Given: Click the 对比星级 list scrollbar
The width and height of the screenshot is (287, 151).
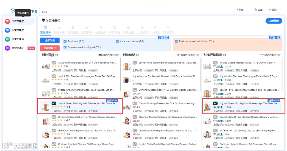Looking at the screenshot, I should pyautogui.click(x=120, y=74).
